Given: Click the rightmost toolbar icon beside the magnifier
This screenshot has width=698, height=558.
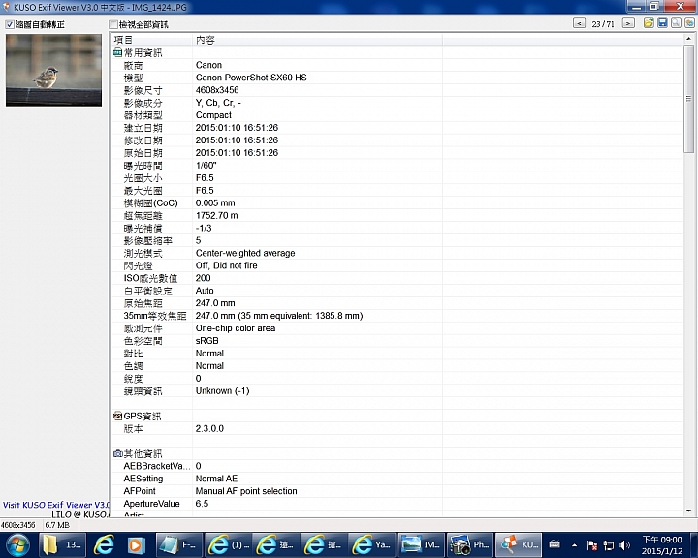Looking at the screenshot, I should [689, 23].
